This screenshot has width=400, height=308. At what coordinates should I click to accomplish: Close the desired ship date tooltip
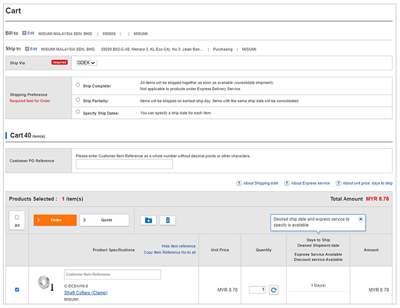click(x=361, y=219)
